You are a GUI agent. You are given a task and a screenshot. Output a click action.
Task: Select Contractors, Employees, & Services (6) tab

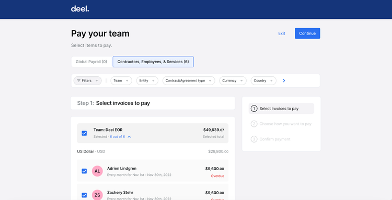tap(153, 62)
